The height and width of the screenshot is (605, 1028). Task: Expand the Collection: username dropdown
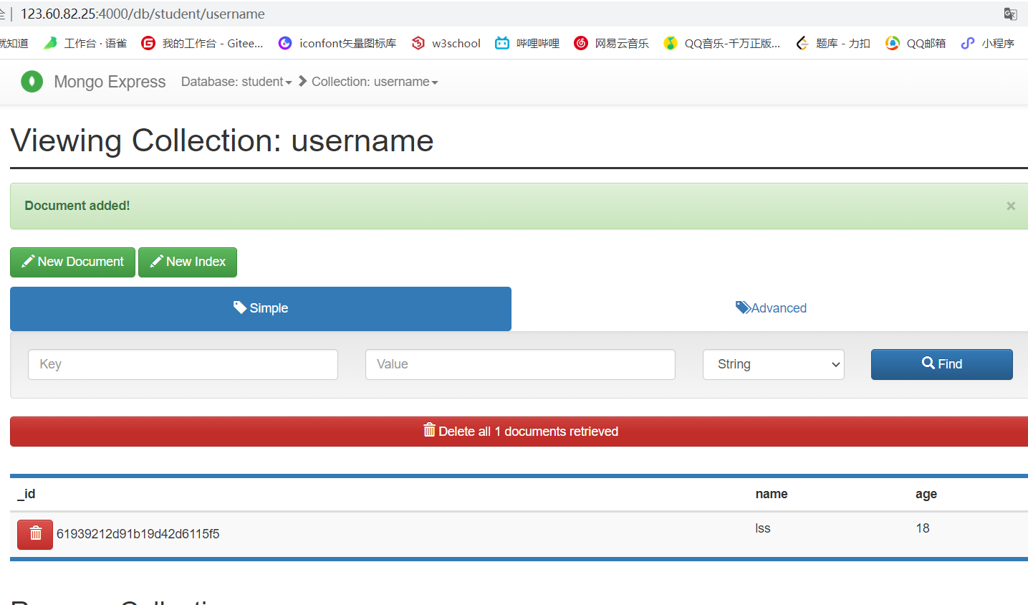pos(375,82)
